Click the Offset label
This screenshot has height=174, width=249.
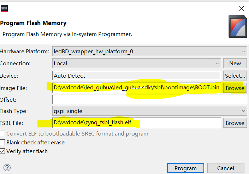pos(8,100)
